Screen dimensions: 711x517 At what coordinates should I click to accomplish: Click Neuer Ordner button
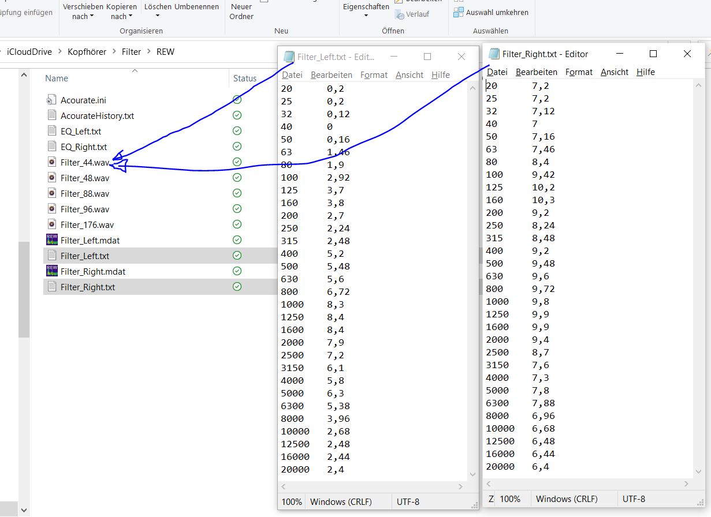(241, 12)
